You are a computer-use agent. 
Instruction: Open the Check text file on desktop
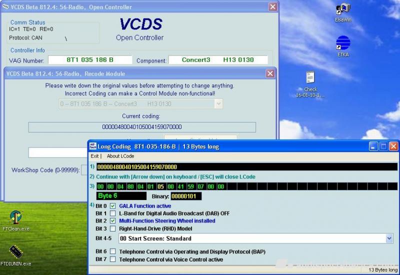coord(310,84)
